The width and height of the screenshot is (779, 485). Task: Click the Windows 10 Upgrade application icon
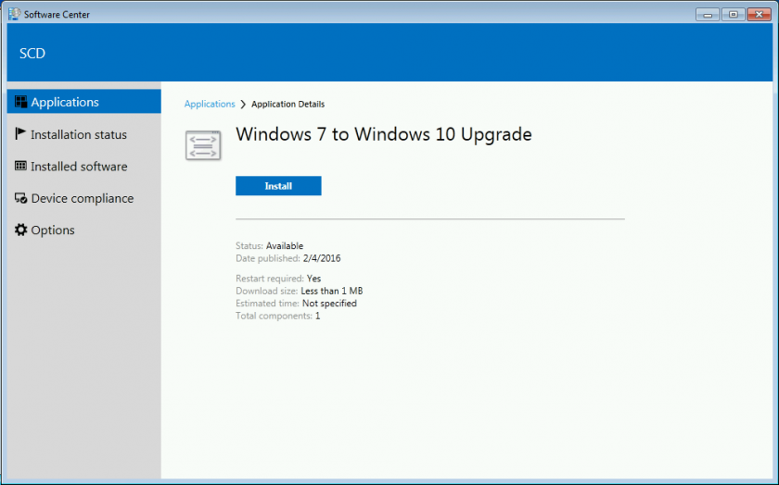point(203,145)
